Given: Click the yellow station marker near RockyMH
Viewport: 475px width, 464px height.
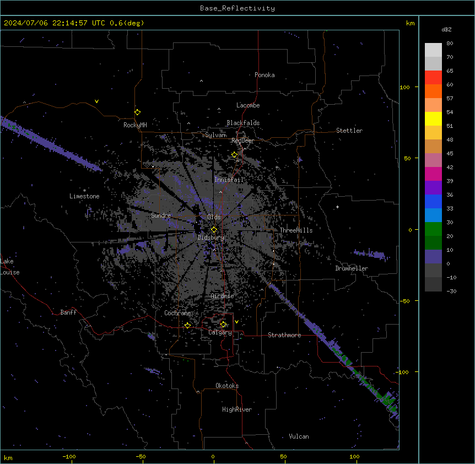Looking at the screenshot, I should pyautogui.click(x=137, y=112).
